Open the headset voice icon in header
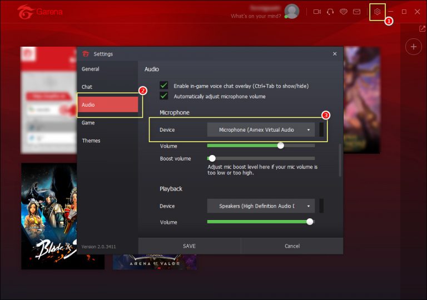 pyautogui.click(x=330, y=12)
